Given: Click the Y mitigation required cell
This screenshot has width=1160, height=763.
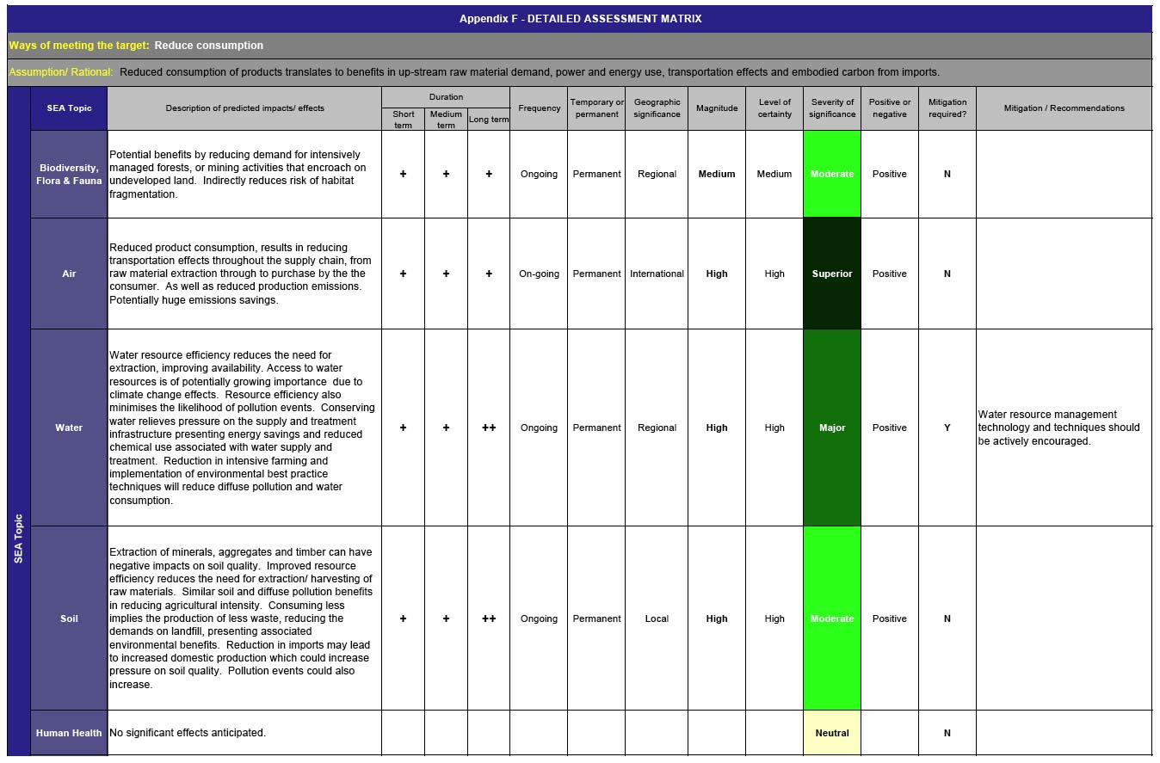Looking at the screenshot, I should click(x=947, y=428).
